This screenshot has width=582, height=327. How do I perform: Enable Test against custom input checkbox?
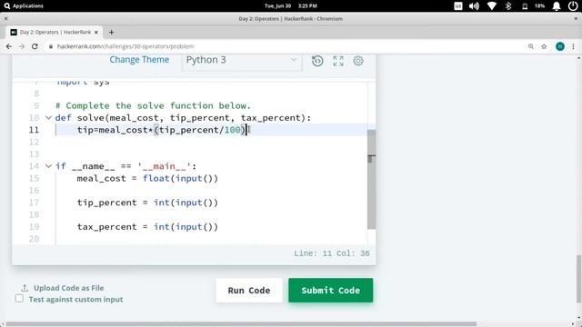point(19,299)
